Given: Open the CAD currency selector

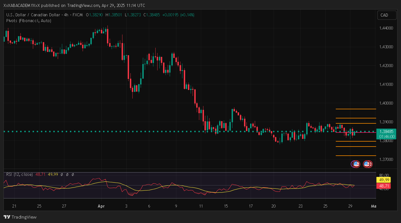Looking at the screenshot, I should point(384,15).
